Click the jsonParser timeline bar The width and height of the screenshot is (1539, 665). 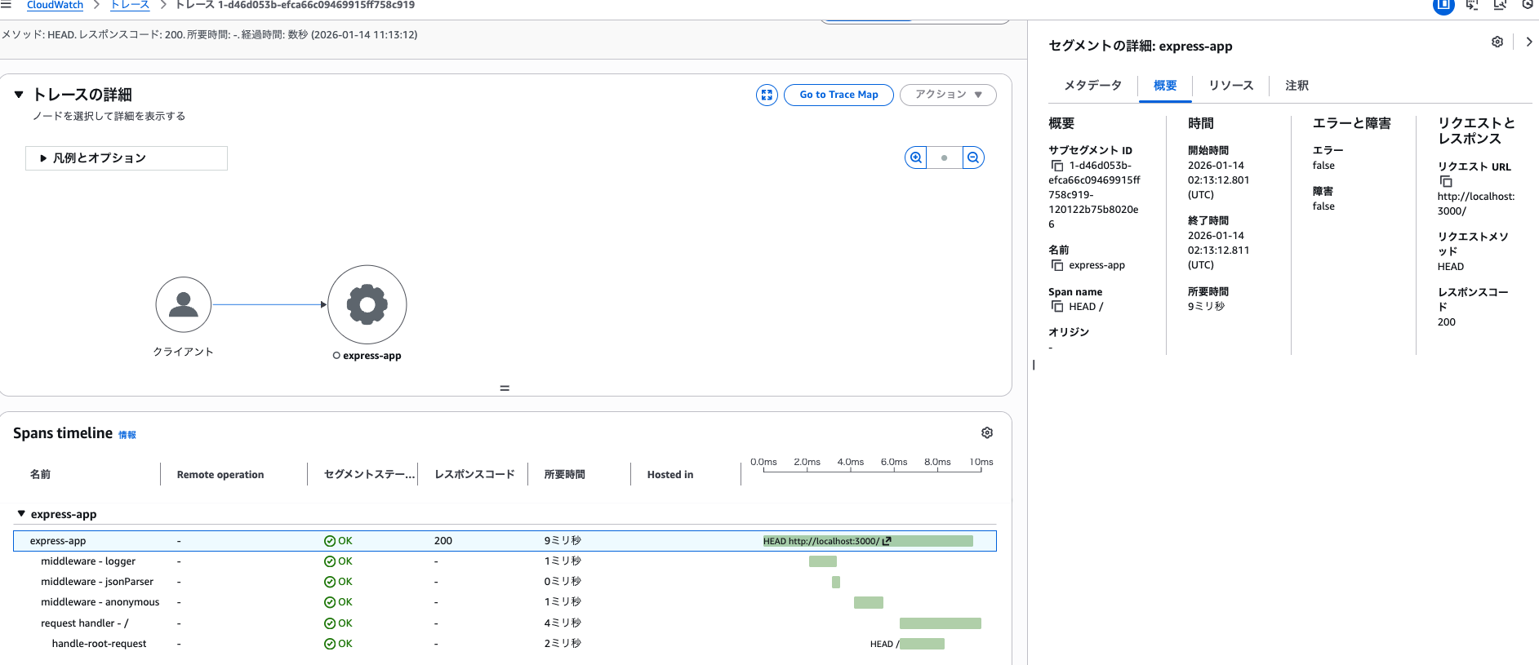pos(836,582)
